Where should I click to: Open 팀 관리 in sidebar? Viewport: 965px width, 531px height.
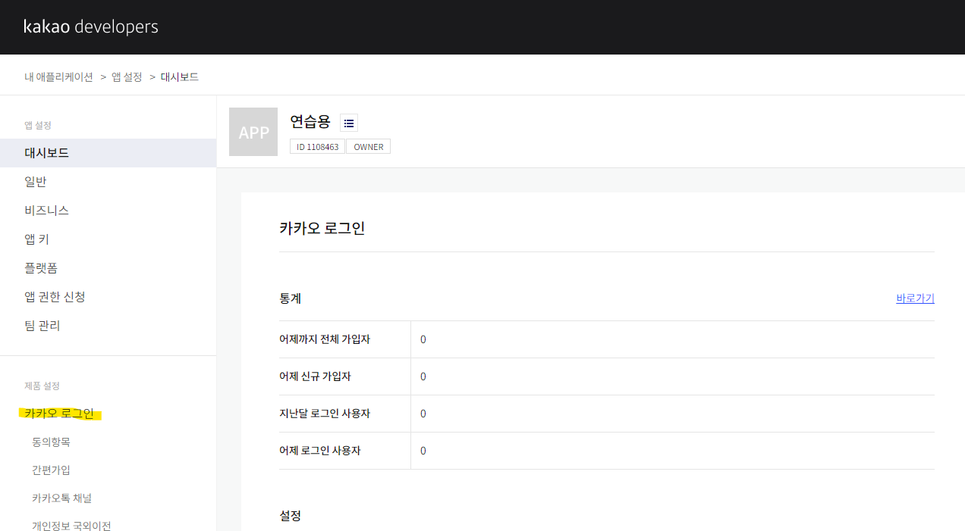tap(108, 326)
